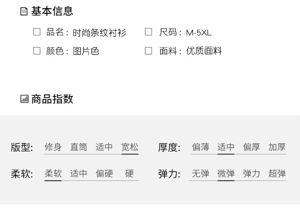Select 无弹 elasticity option

point(200,174)
